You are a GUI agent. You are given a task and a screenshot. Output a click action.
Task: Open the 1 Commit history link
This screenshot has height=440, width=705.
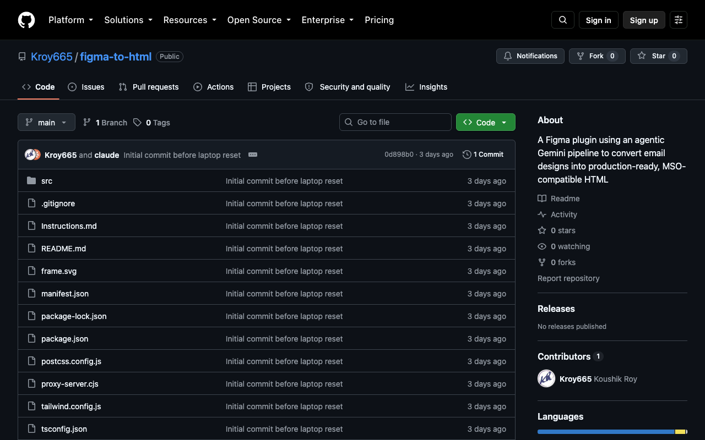(x=483, y=155)
